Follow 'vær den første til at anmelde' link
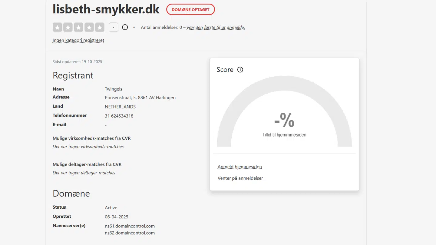This screenshot has width=436, height=245. coord(216,27)
